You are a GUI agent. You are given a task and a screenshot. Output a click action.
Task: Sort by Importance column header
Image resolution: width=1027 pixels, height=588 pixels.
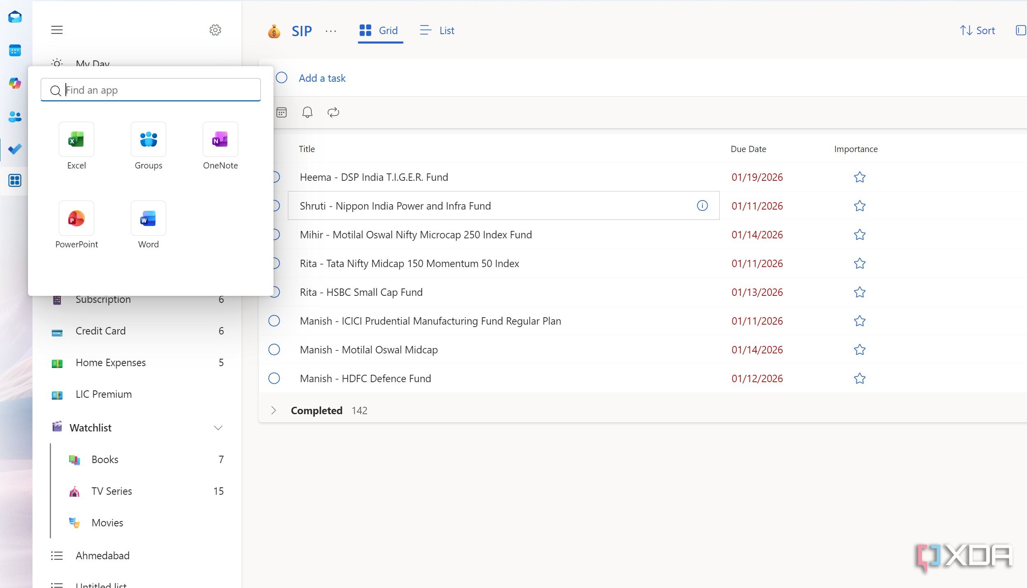click(856, 149)
